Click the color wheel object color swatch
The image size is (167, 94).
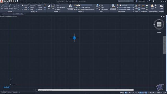pos(118,5)
